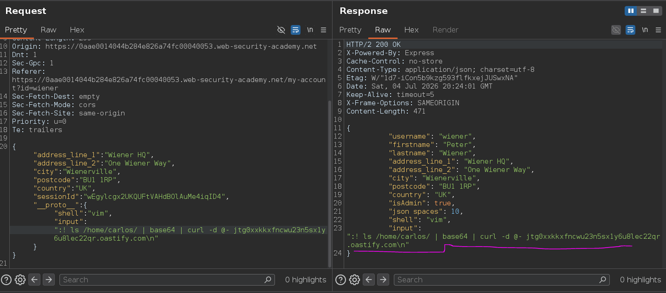Toggle show newline \n in Response panel
The height and width of the screenshot is (293, 666).
click(645, 30)
